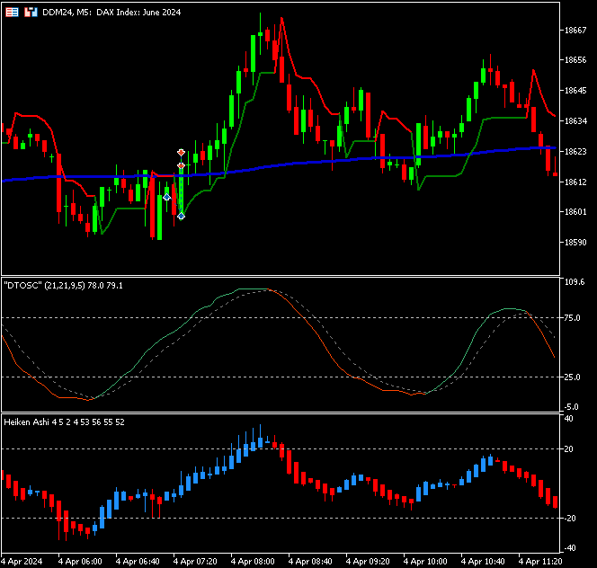This screenshot has width=597, height=568.
Task: Click the 109.6 DTOSC scale value
Action: 575,282
